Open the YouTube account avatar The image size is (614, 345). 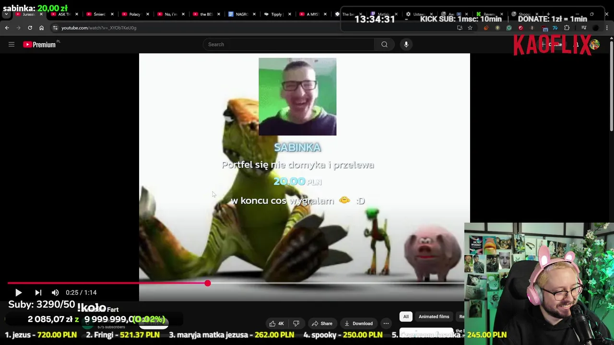click(595, 45)
